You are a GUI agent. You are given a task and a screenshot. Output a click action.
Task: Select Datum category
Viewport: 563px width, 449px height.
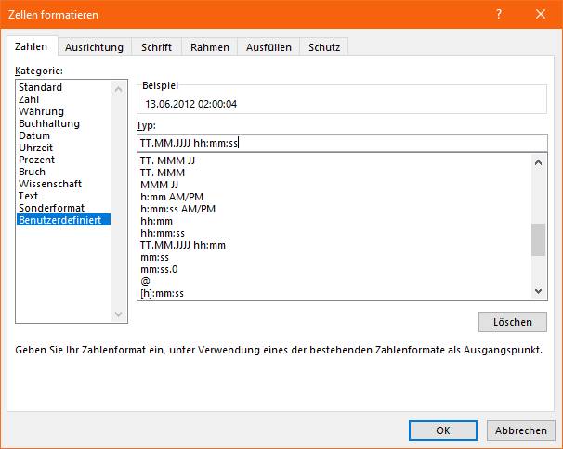pyautogui.click(x=34, y=135)
